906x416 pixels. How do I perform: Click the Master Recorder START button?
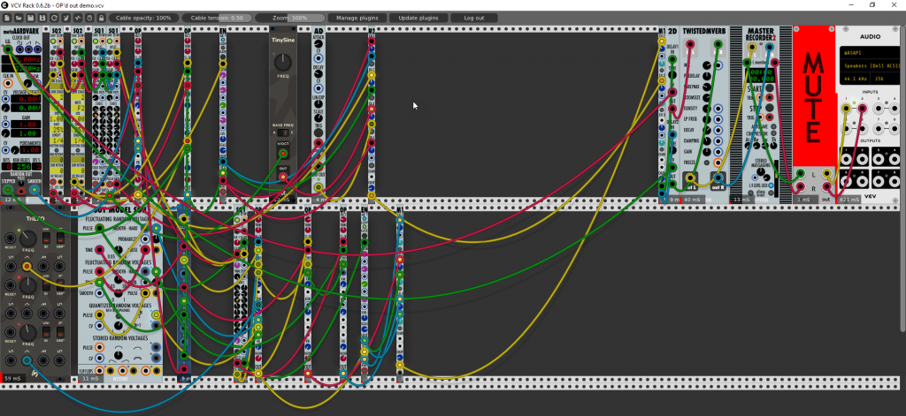click(770, 88)
